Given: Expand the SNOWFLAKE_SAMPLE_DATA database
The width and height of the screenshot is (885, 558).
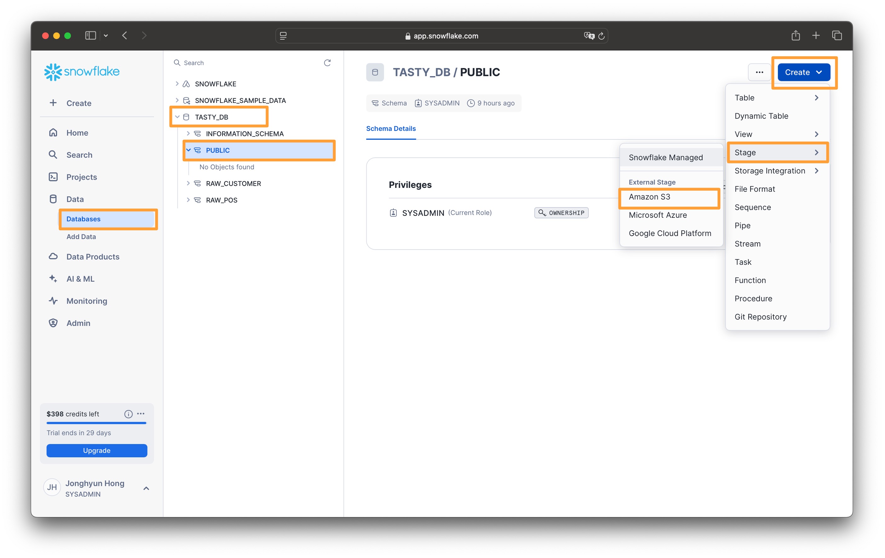Looking at the screenshot, I should pyautogui.click(x=177, y=100).
